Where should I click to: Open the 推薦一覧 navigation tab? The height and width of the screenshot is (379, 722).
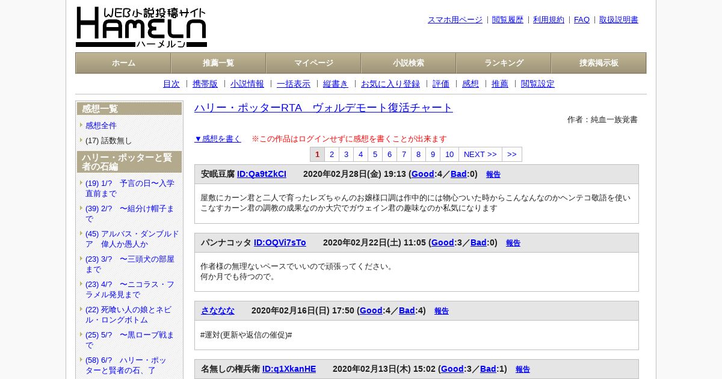pyautogui.click(x=218, y=63)
